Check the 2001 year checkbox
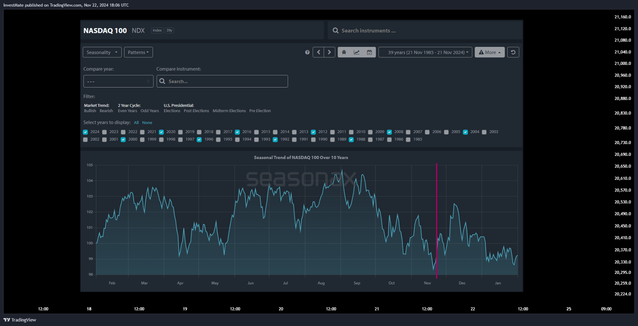638x326 pixels. (104, 140)
